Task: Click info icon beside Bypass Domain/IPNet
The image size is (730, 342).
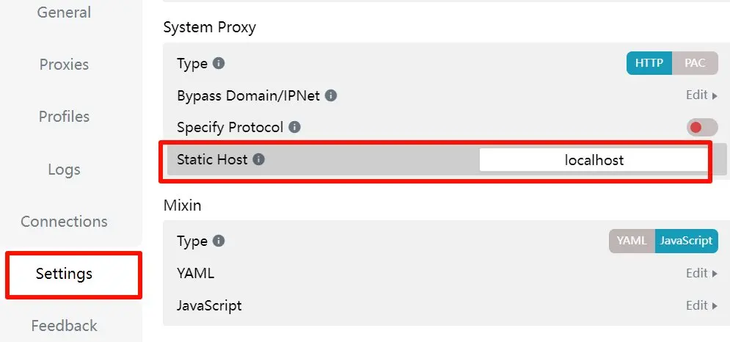Action: tap(331, 95)
